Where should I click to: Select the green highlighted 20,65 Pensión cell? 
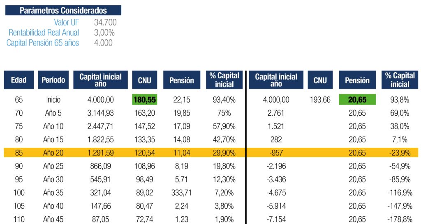click(357, 100)
